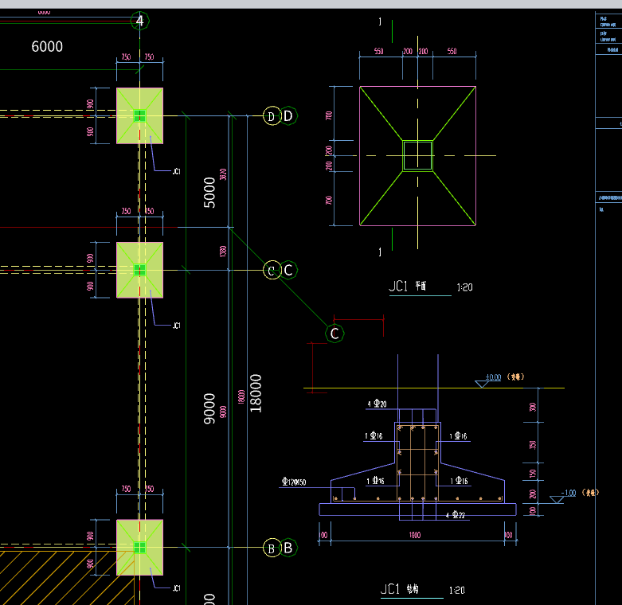Click the pink 300 vertical dimension in the section
This screenshot has width=622, height=605.
tap(533, 407)
